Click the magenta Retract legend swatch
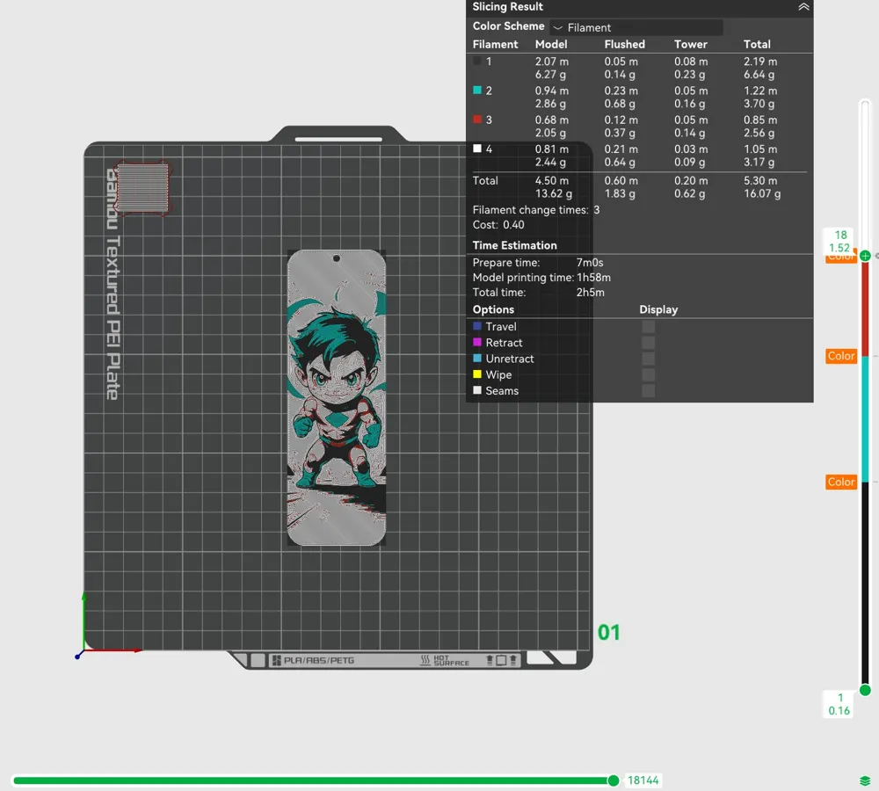The height and width of the screenshot is (791, 879). click(477, 342)
